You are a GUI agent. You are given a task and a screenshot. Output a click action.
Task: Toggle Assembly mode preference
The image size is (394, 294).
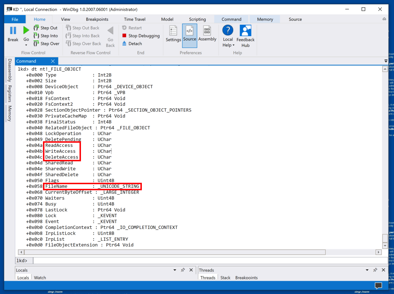[x=207, y=31]
